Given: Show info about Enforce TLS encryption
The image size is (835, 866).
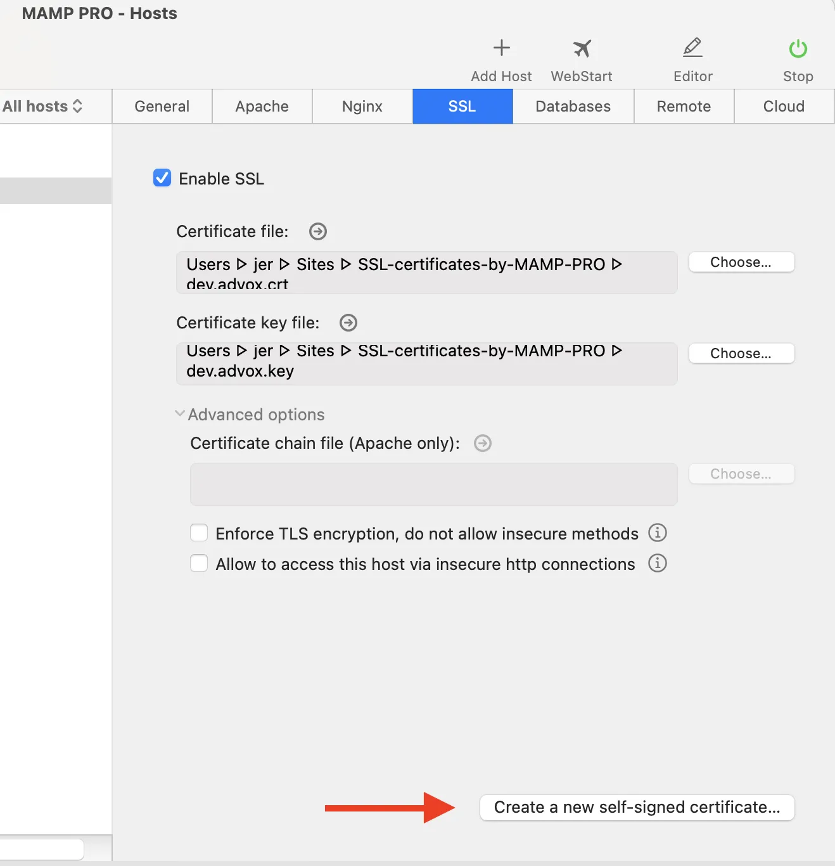Looking at the screenshot, I should coord(658,533).
